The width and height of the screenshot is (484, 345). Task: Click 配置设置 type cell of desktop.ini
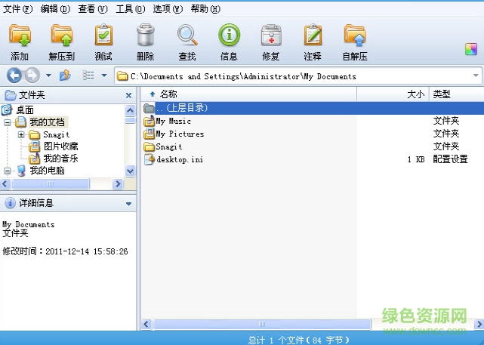pos(450,159)
